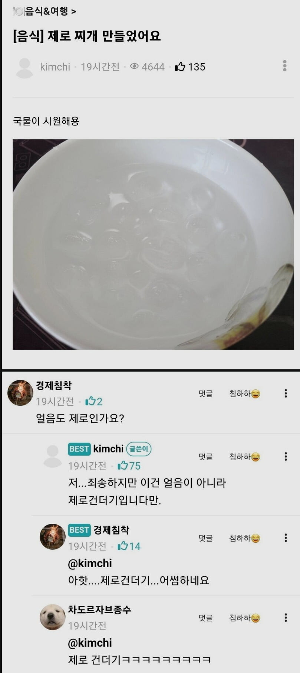The height and width of the screenshot is (673, 300).
Task: Like 경제침착's first comment with 2 likes
Action: click(90, 401)
